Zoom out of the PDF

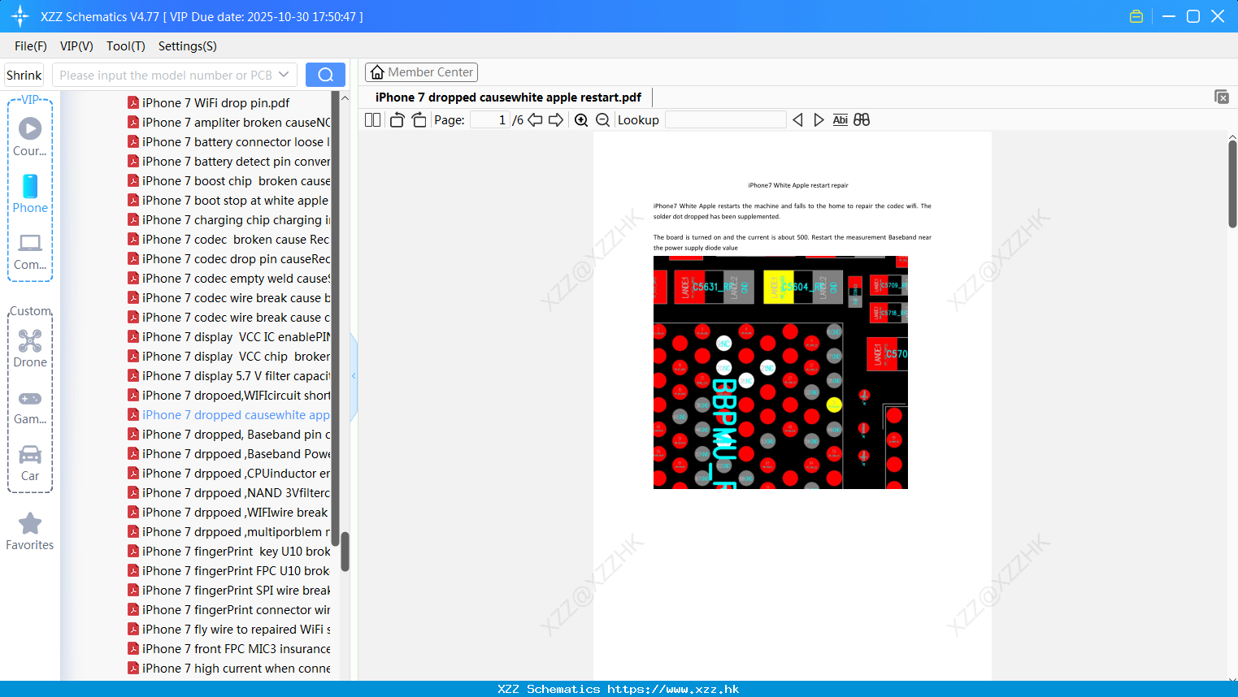(602, 120)
